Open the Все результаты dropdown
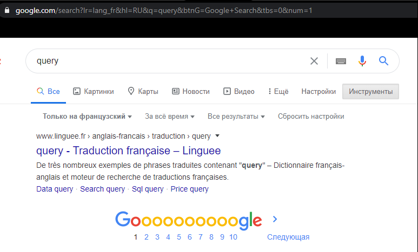 pyautogui.click(x=236, y=117)
